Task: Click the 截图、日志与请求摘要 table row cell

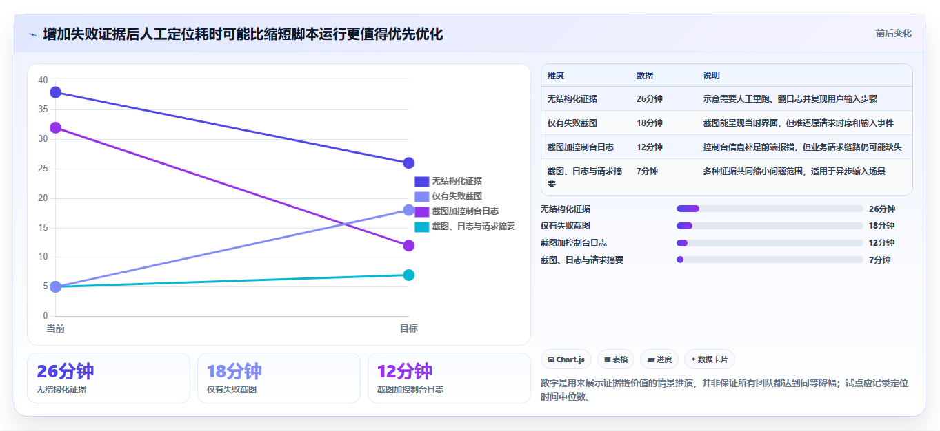Action: point(585,178)
